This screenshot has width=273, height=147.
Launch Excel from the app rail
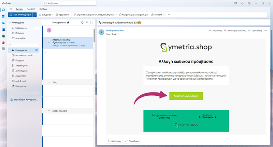click(x=3, y=36)
